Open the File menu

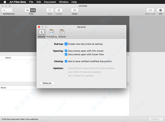[x=31, y=2]
